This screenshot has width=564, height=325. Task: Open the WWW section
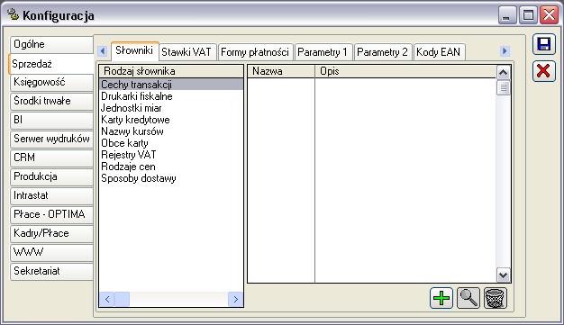tap(51, 252)
